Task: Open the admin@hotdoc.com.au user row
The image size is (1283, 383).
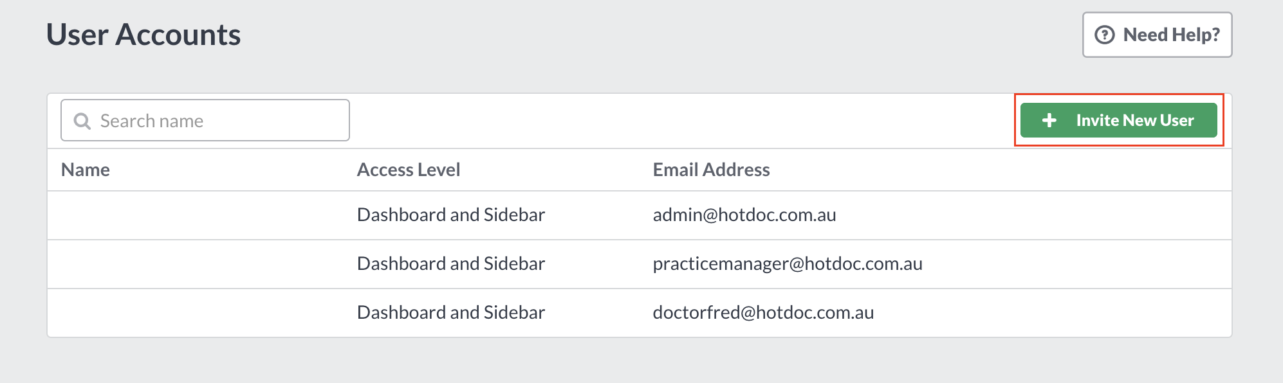Action: coord(640,215)
